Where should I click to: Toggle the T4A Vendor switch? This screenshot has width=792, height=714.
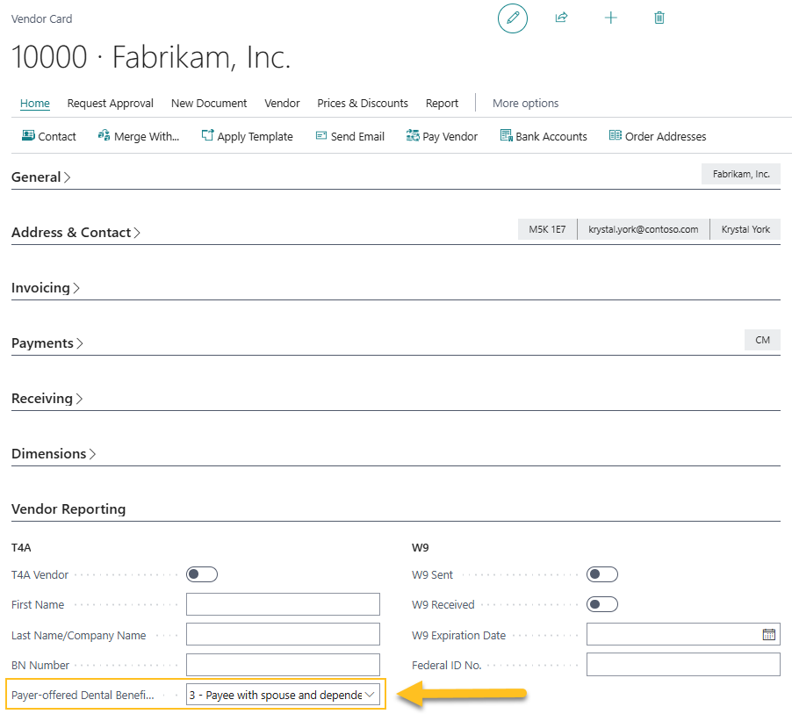click(201, 574)
